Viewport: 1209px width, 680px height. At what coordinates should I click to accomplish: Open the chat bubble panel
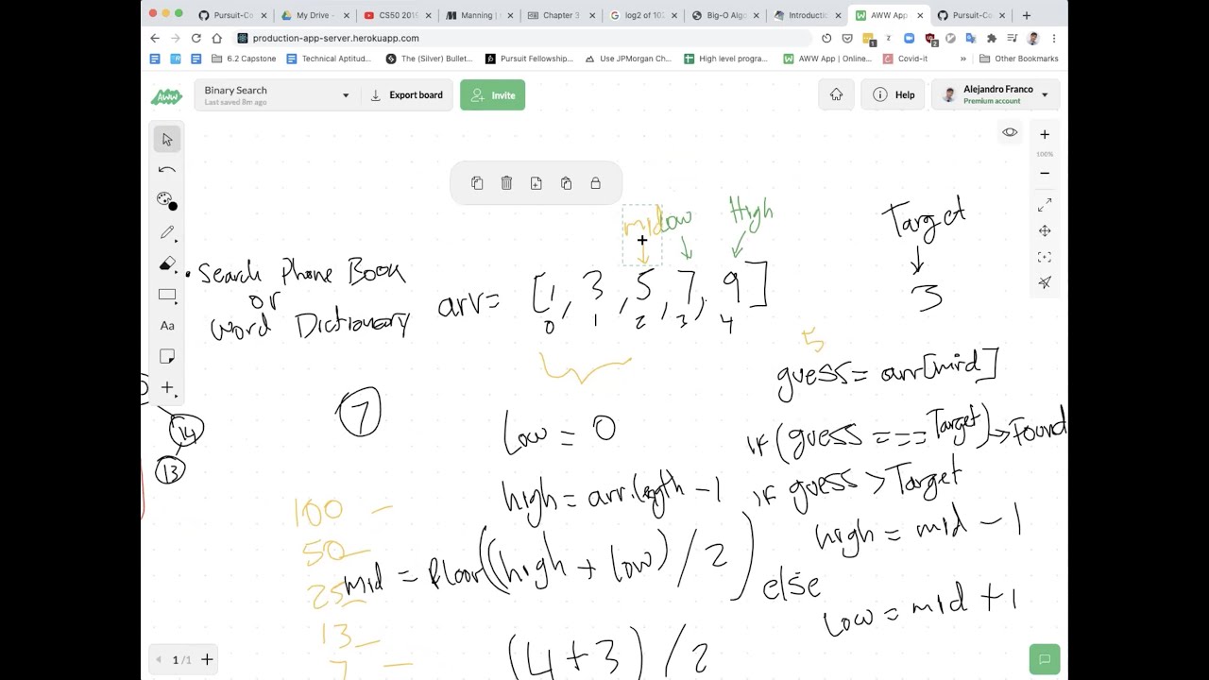click(x=1045, y=659)
